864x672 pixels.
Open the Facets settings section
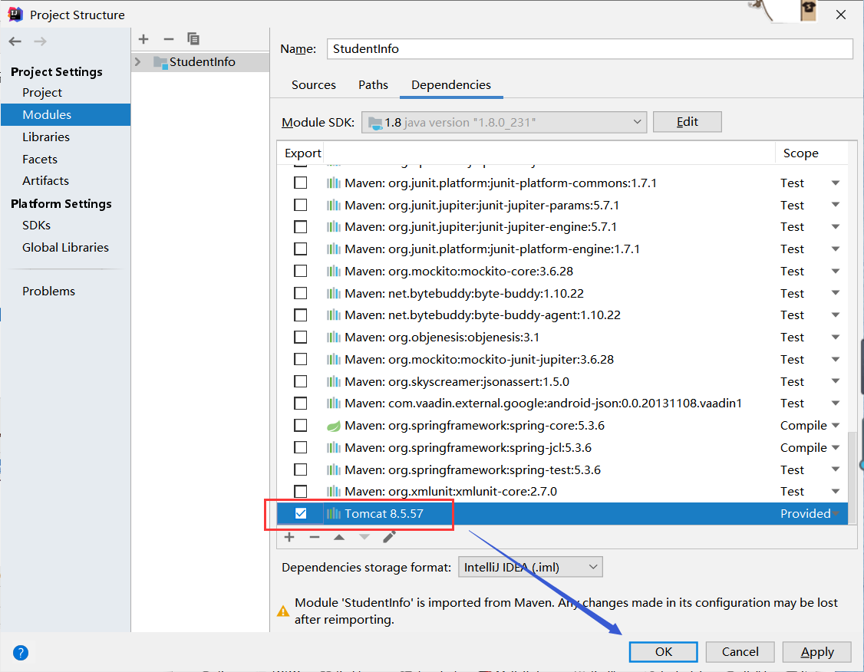(x=40, y=160)
